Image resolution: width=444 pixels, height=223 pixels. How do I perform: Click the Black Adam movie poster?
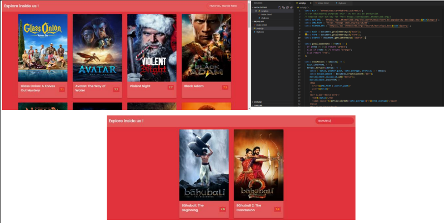207,48
